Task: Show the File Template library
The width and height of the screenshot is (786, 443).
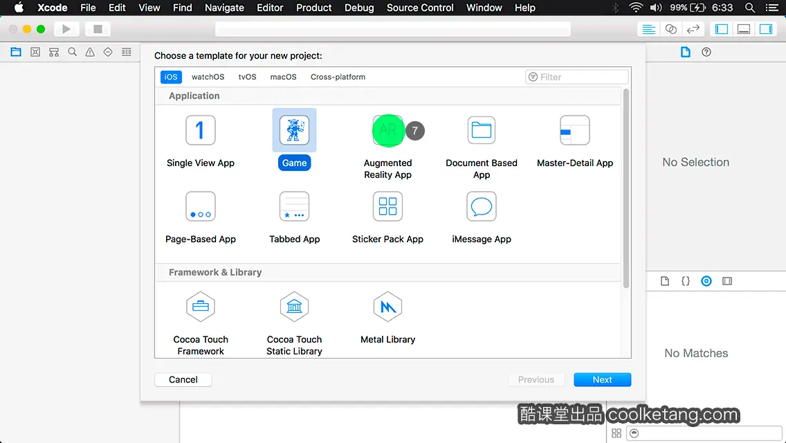Action: pos(665,281)
